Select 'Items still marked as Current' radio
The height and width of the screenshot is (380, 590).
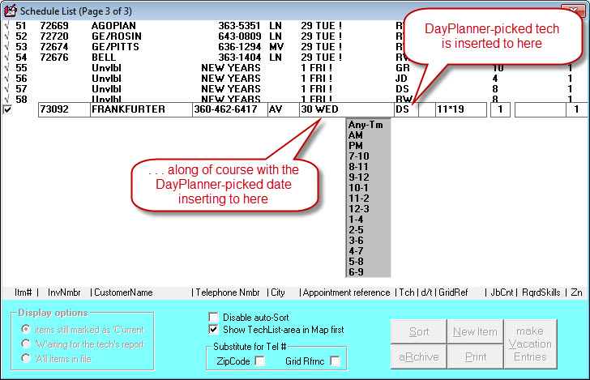(x=27, y=329)
